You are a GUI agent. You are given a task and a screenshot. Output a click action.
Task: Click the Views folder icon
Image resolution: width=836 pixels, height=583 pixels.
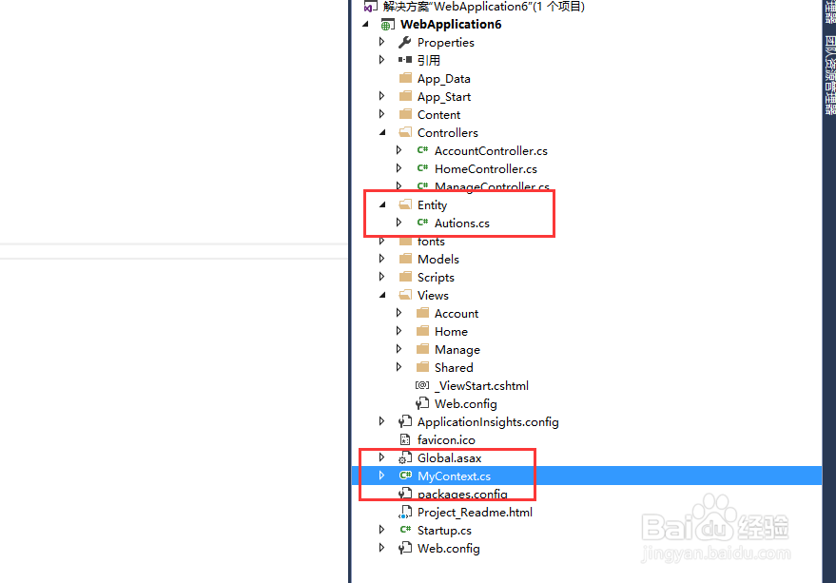[x=405, y=295]
